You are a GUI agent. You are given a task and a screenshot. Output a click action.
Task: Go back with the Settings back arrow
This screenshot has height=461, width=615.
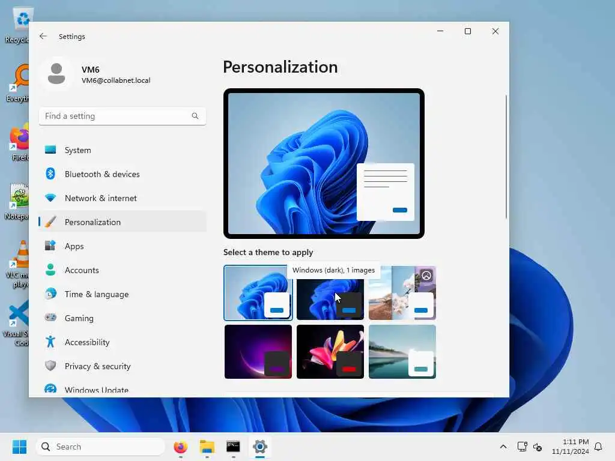pos(43,36)
